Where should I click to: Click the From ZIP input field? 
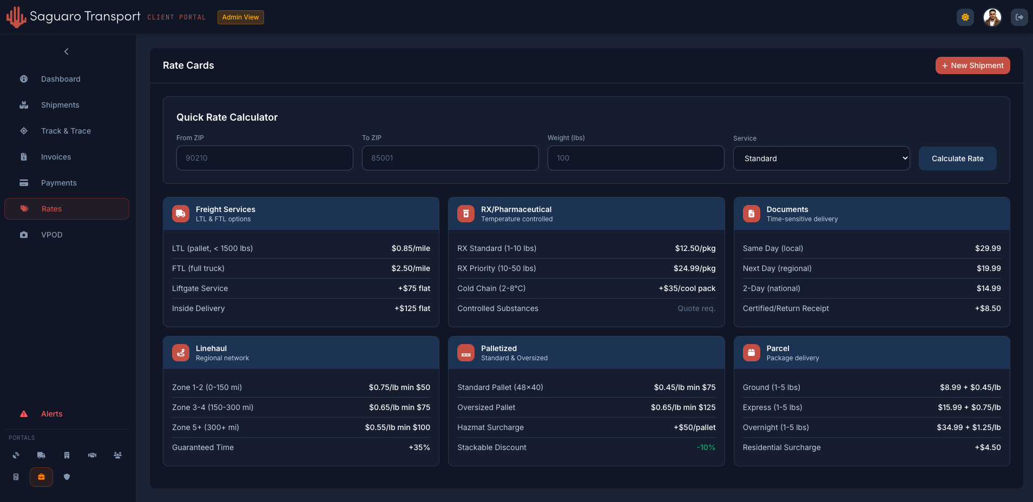point(265,158)
